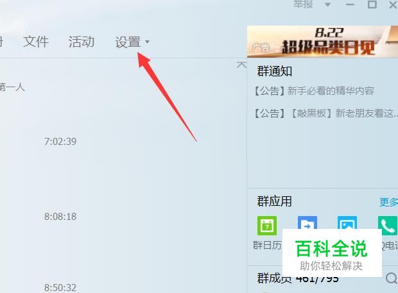Switch to the 活动 tab

pos(82,42)
